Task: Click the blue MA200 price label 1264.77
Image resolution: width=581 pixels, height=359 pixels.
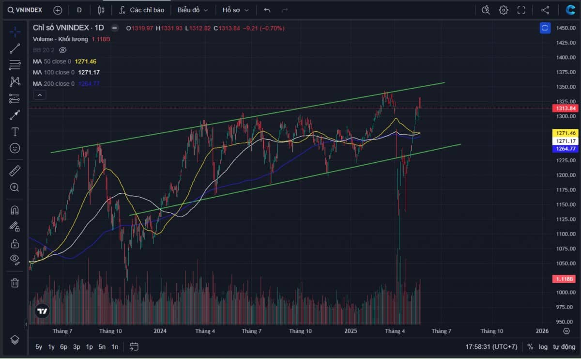Action: coord(566,149)
